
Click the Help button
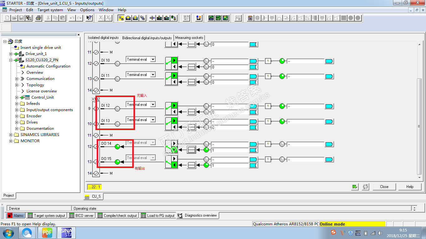coord(410,187)
